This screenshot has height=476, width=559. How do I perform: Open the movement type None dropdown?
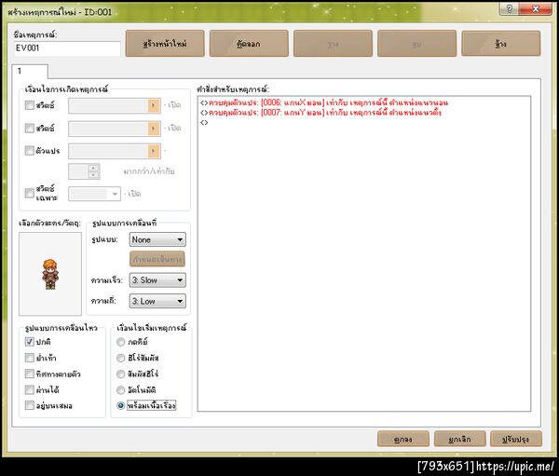coord(157,239)
